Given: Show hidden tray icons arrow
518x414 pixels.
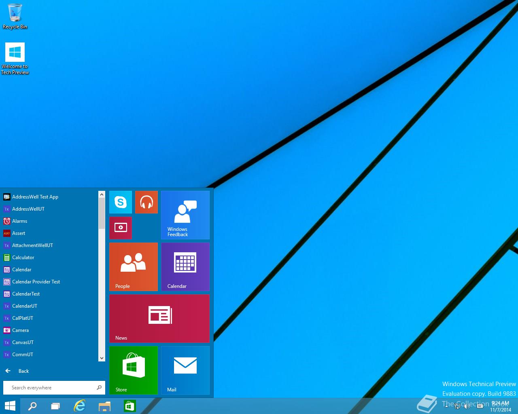Looking at the screenshot, I should pyautogui.click(x=446, y=406).
